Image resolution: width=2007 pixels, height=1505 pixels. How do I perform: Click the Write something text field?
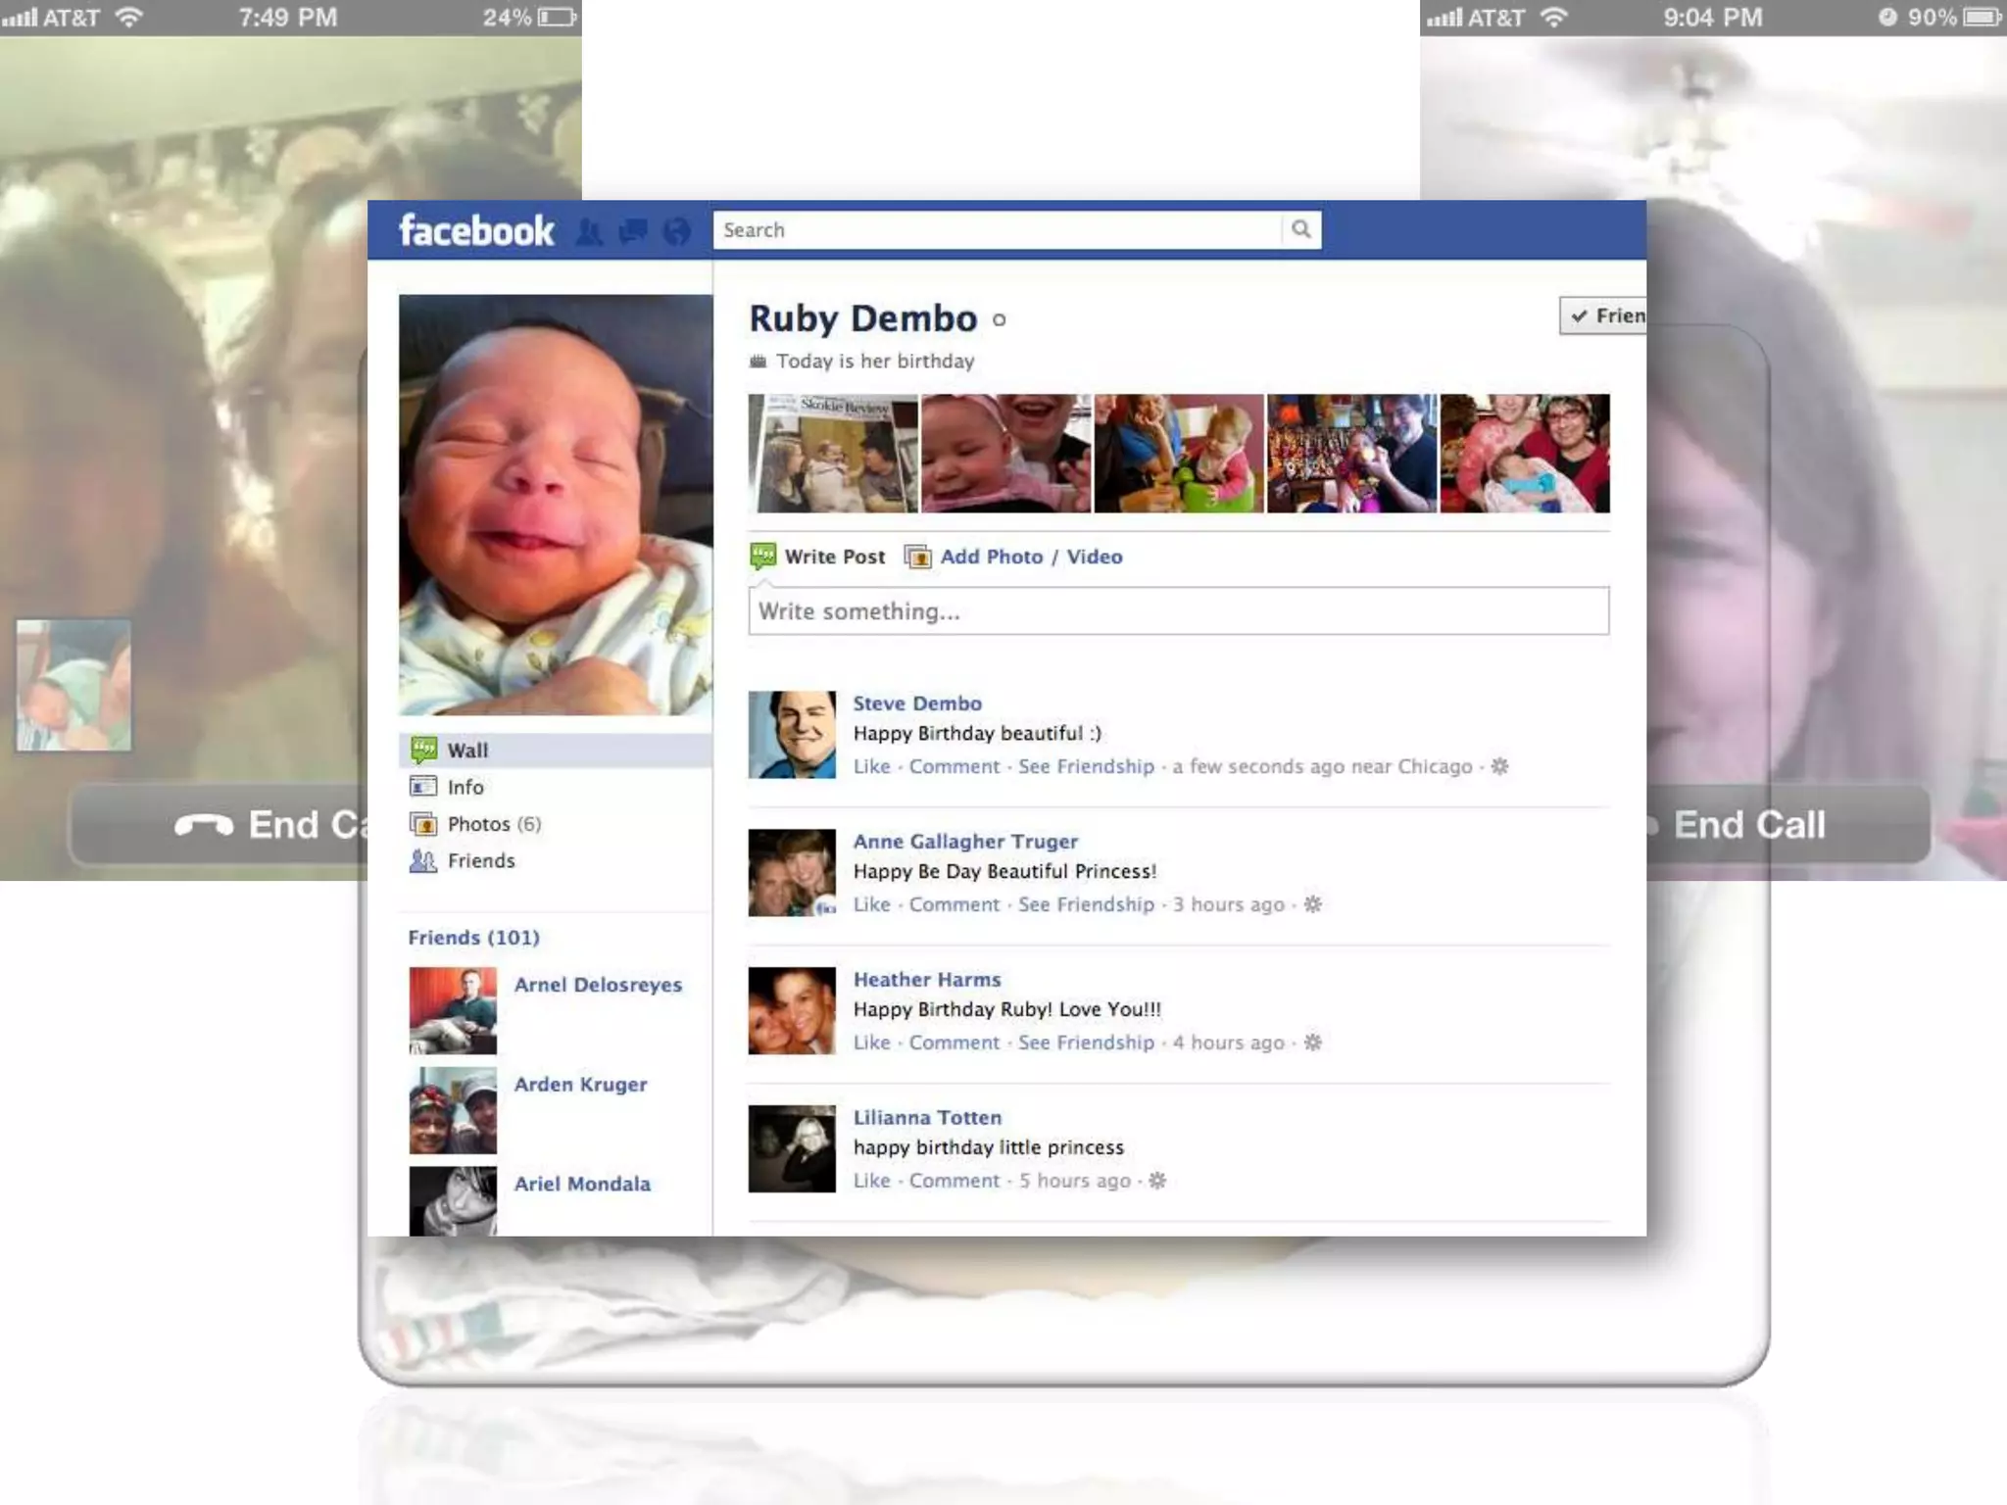[1178, 611]
